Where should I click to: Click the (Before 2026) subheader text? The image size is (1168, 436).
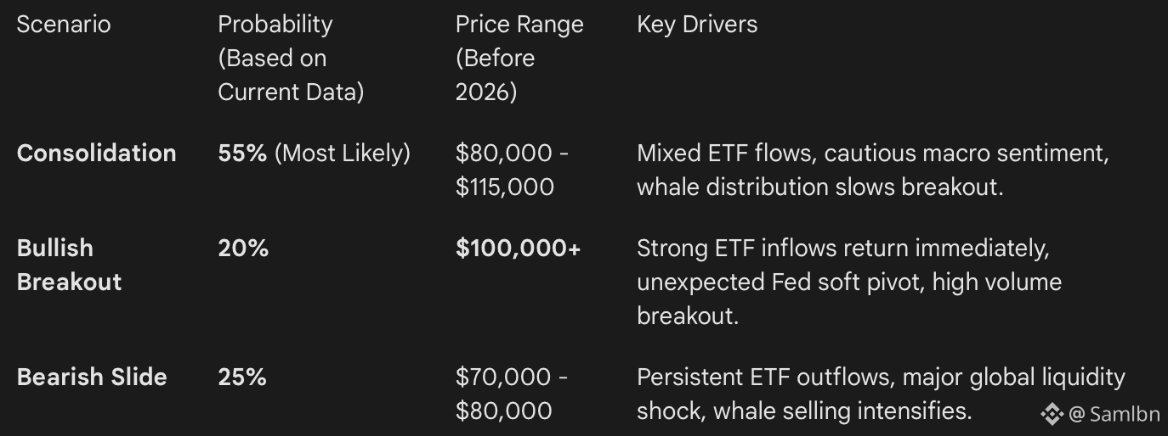495,75
